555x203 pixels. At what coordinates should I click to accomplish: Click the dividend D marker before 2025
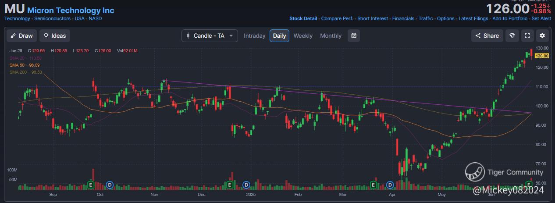coord(246,185)
